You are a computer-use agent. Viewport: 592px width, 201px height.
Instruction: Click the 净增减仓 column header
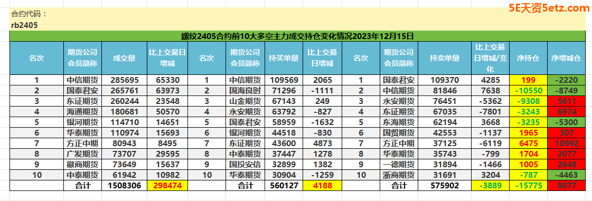click(566, 58)
